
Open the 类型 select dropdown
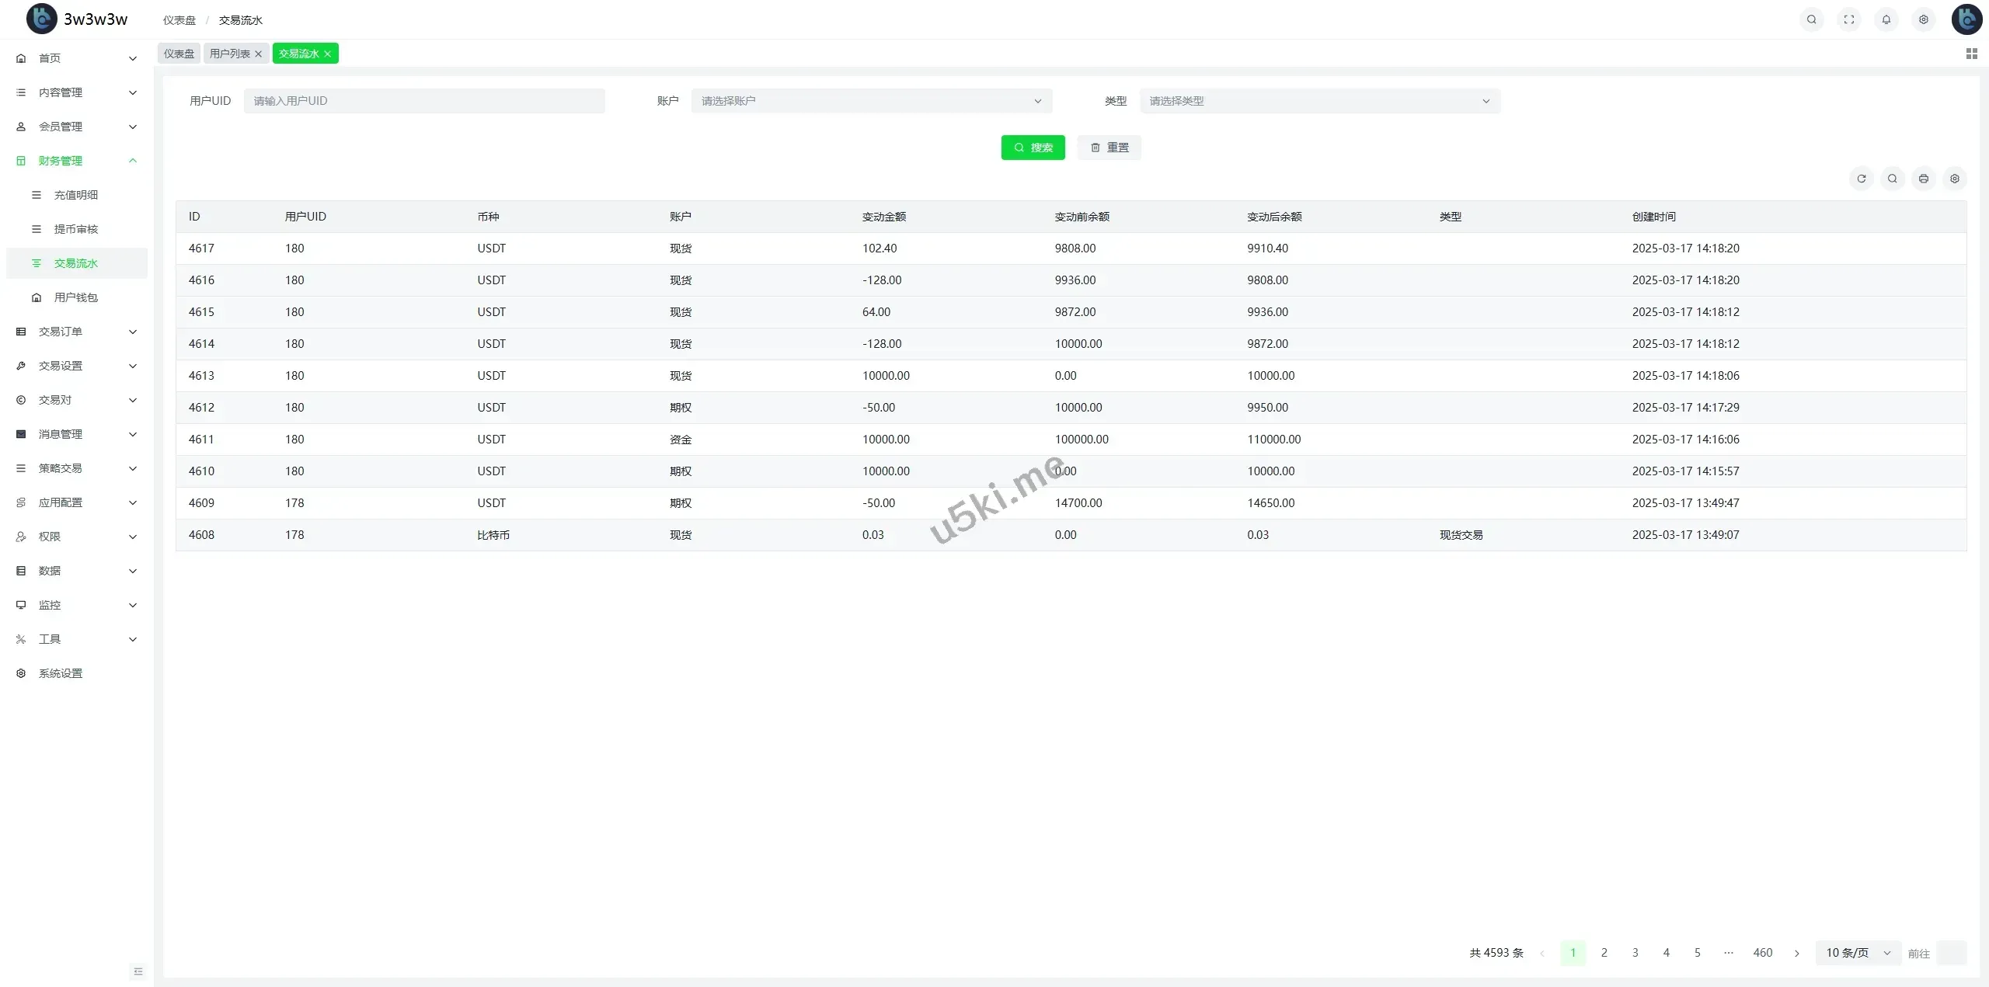1319,101
